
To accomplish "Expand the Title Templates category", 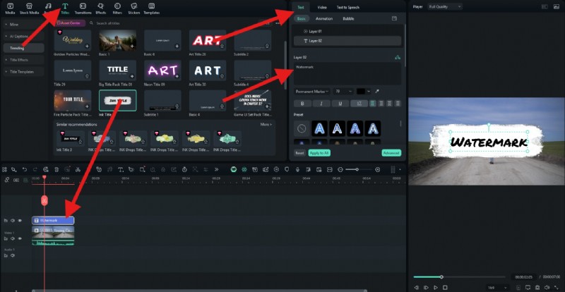I will pos(24,72).
